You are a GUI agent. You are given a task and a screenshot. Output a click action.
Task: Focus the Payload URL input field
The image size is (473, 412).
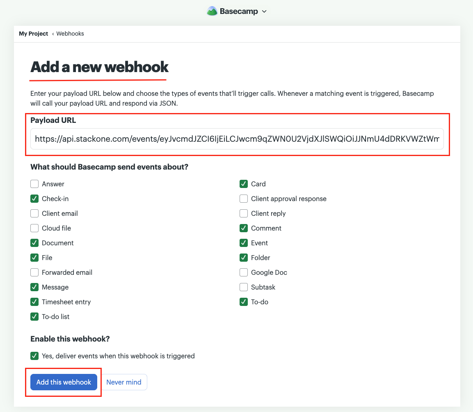tap(237, 139)
